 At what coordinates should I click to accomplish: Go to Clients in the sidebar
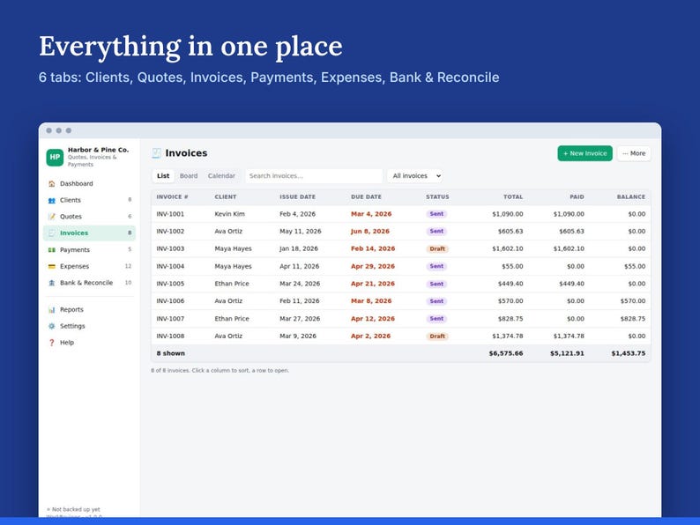[89, 200]
